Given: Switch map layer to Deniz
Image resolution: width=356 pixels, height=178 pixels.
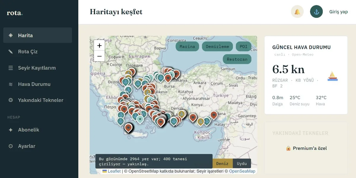Looking at the screenshot, I should point(223,163).
